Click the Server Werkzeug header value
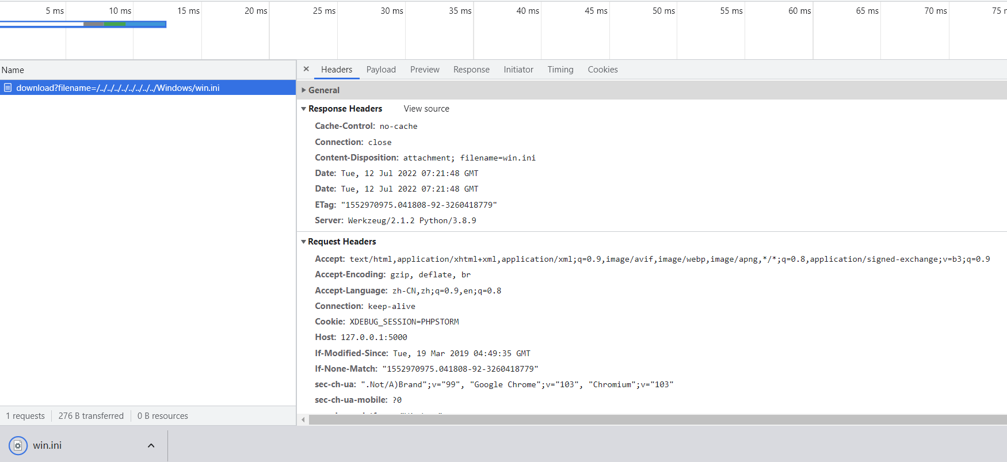 (412, 220)
